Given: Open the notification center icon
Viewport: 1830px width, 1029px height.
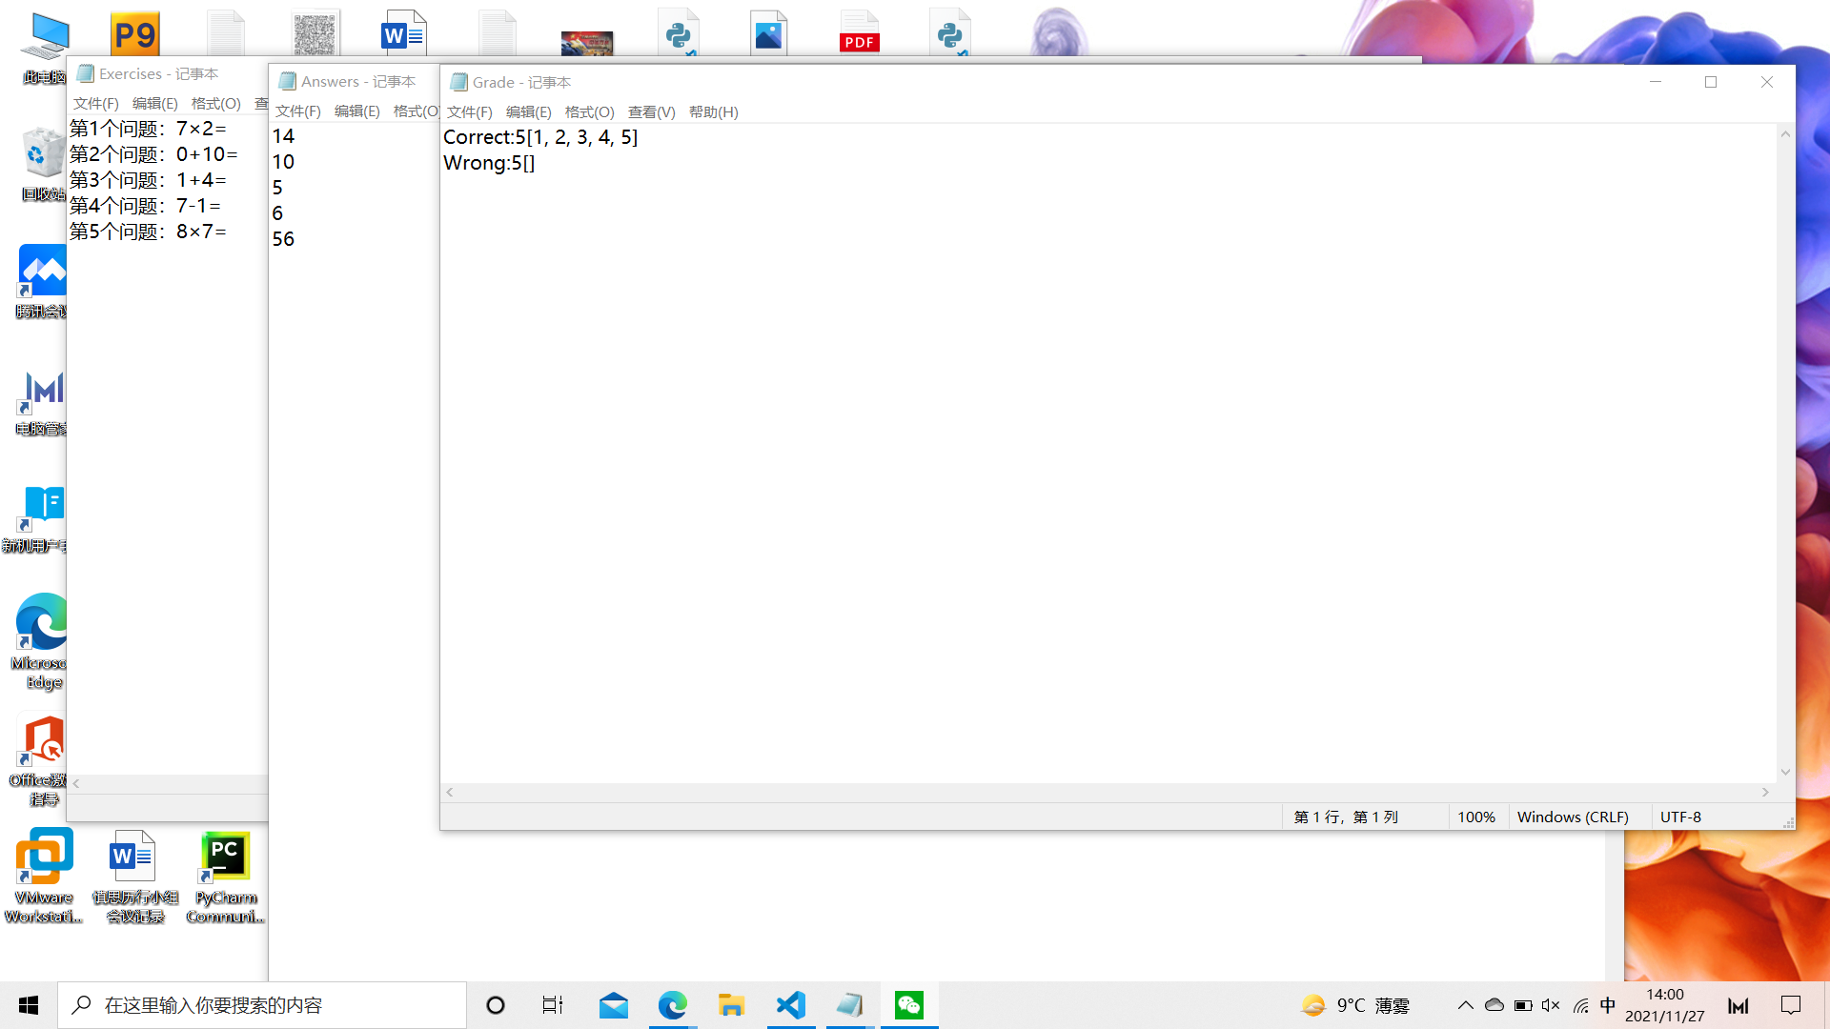Looking at the screenshot, I should 1791,1005.
